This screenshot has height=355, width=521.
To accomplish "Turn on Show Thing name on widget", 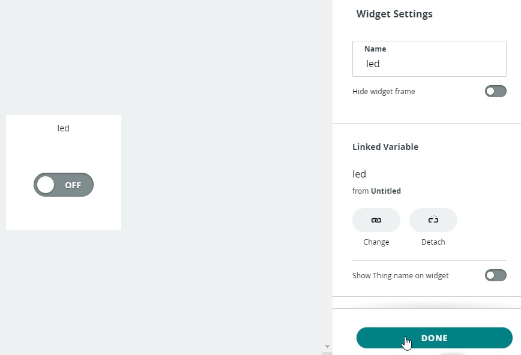I will click(495, 275).
